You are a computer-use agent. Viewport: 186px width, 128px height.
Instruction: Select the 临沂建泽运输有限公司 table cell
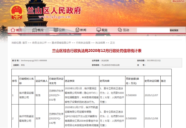pyautogui.click(x=27, y=95)
